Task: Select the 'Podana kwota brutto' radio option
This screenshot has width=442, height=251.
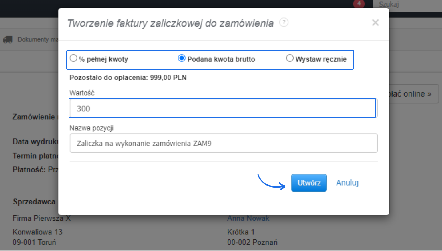Action: tap(182, 58)
